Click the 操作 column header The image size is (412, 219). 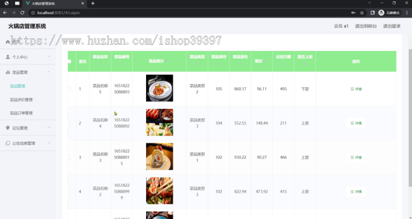356,61
